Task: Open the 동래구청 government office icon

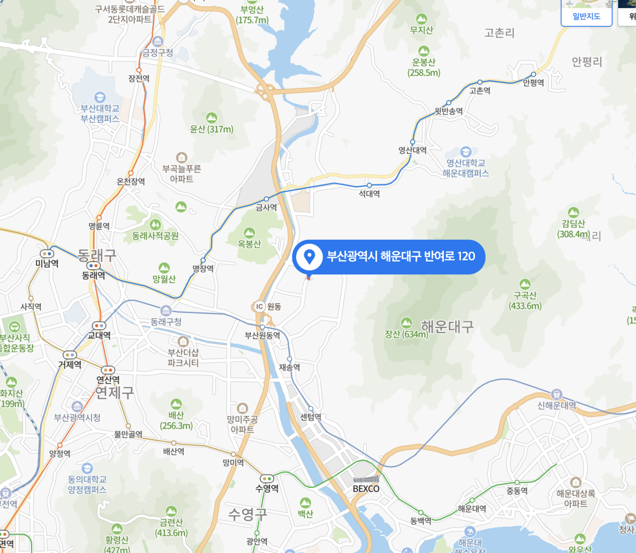Action: 166,310
